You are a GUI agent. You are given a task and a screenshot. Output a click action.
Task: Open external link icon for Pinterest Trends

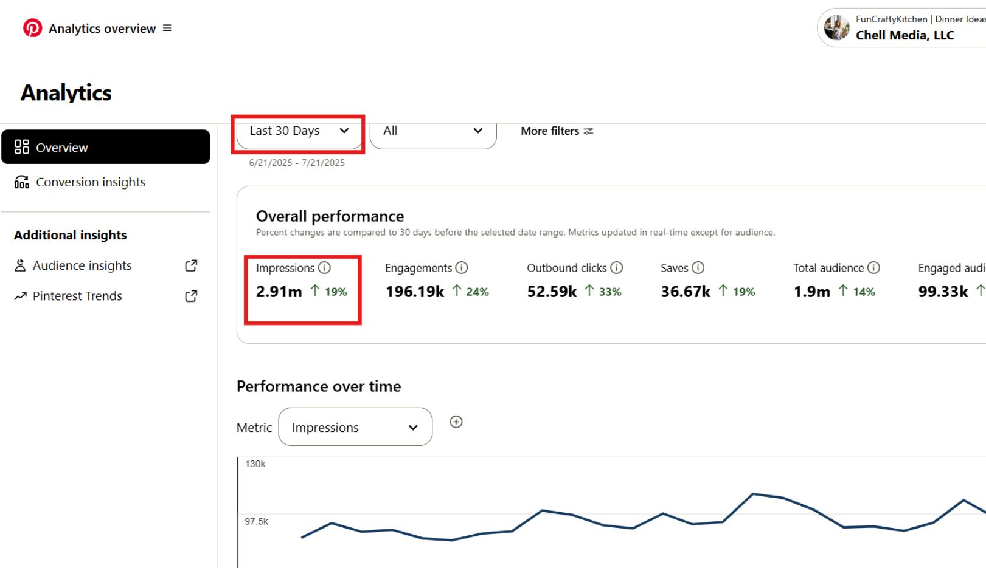pos(191,296)
